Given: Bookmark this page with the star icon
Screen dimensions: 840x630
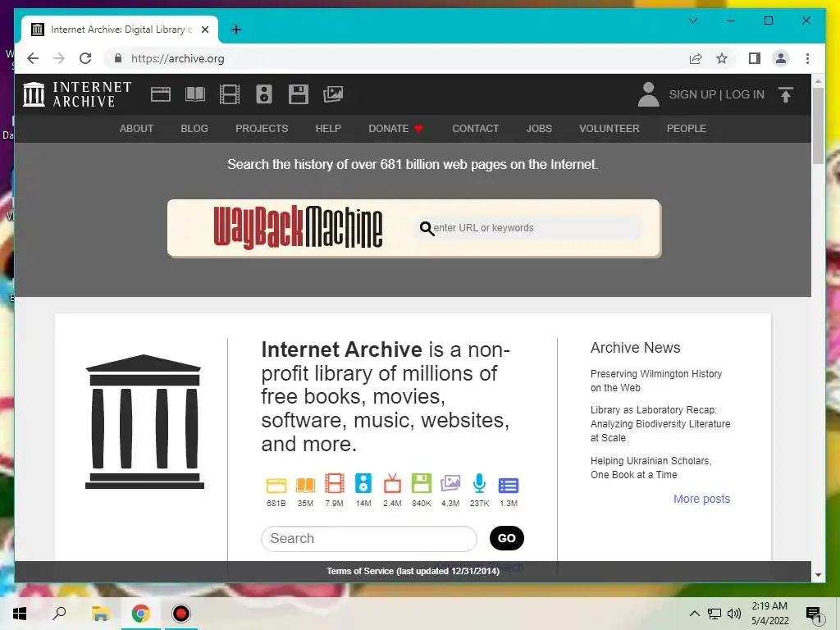Looking at the screenshot, I should pyautogui.click(x=722, y=58).
